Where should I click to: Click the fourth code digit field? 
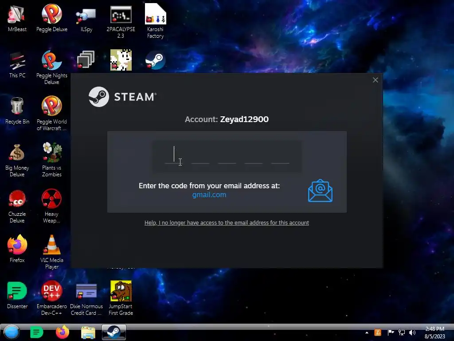click(x=254, y=156)
